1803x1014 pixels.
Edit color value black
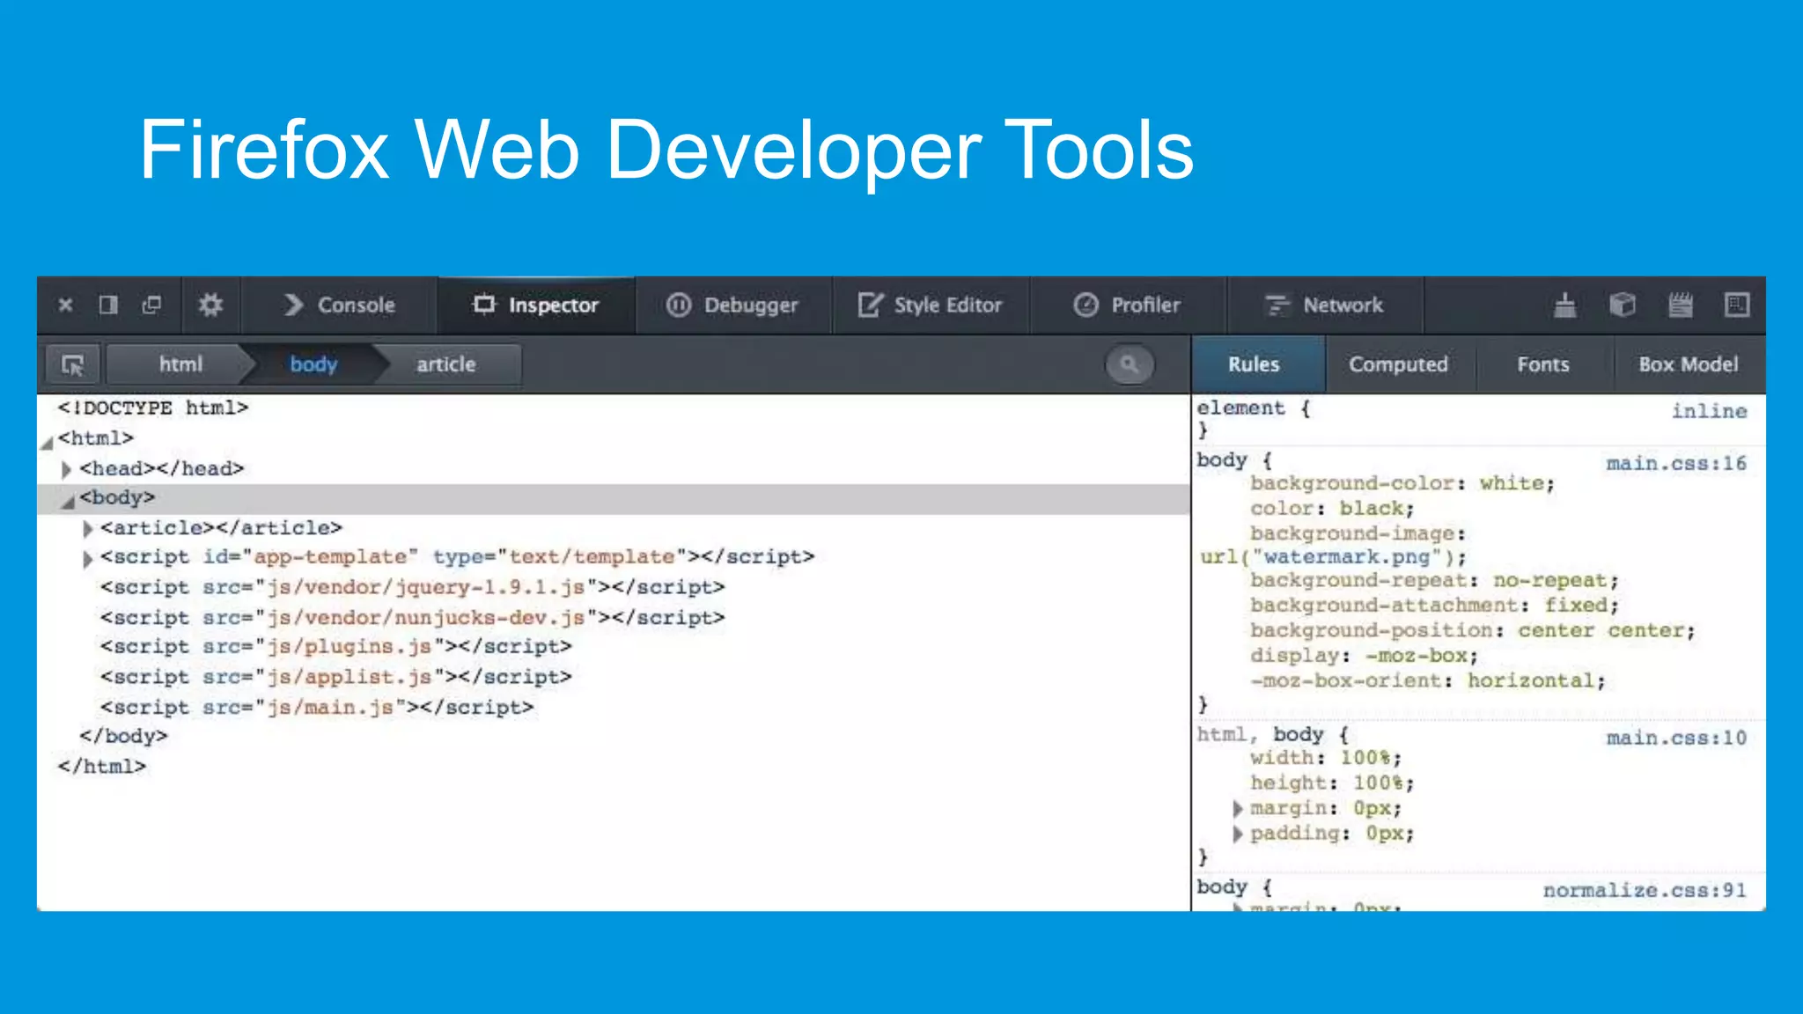(1372, 509)
